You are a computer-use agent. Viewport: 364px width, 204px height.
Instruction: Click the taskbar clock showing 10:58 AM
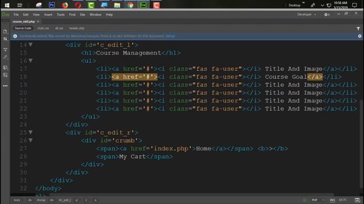[x=340, y=5]
